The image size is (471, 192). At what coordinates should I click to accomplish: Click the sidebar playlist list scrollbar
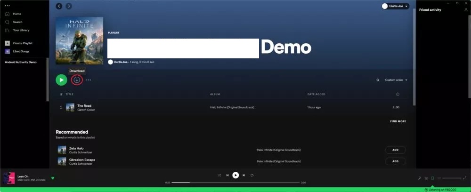[48, 80]
